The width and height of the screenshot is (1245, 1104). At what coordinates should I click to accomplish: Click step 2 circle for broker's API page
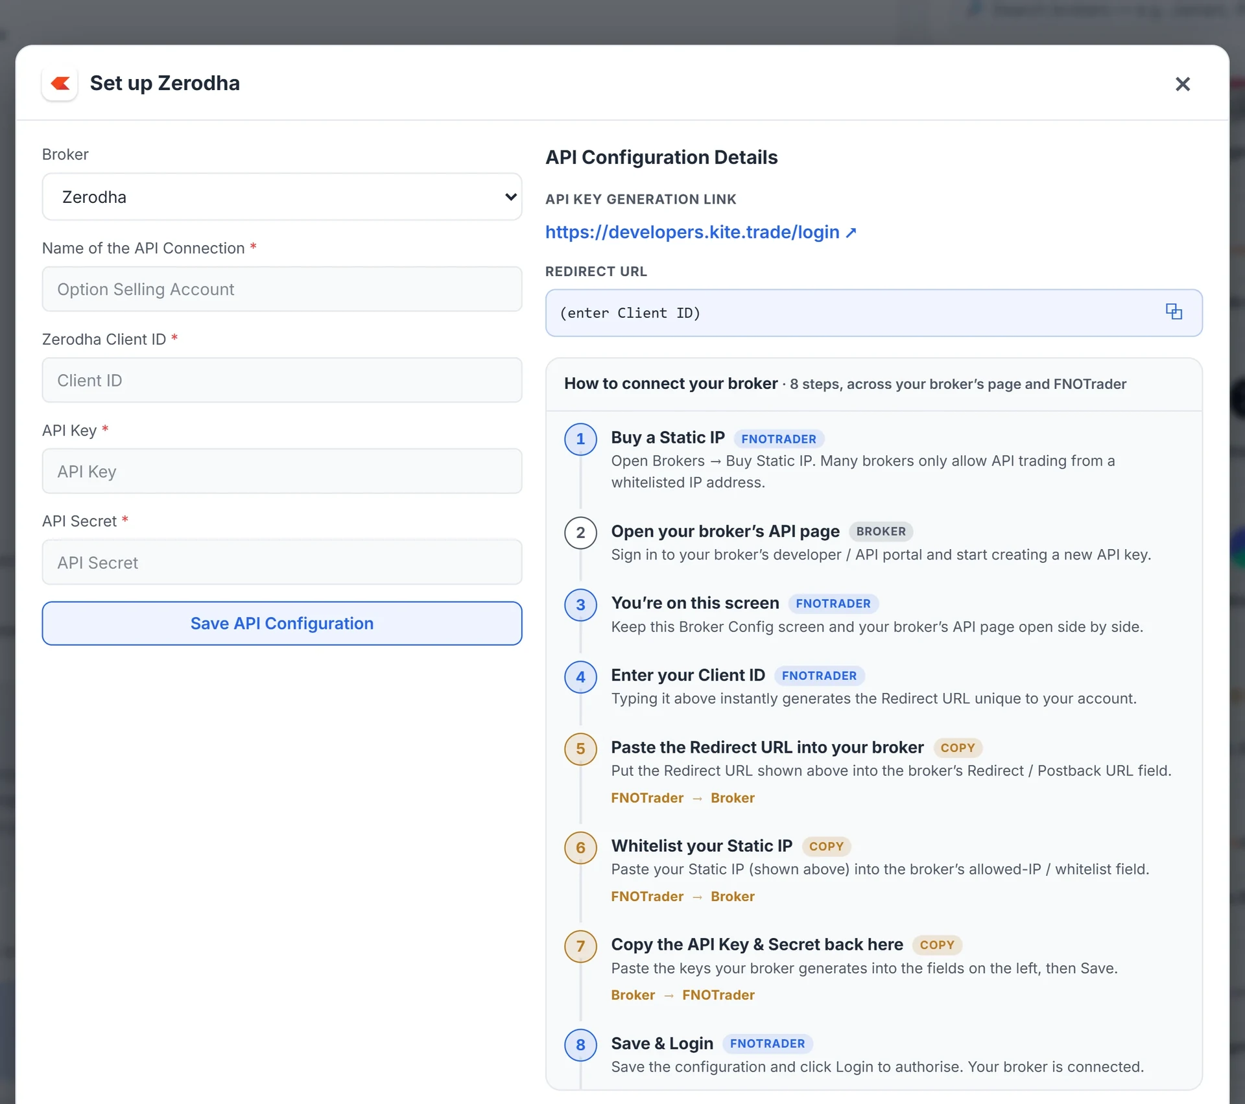click(x=580, y=533)
